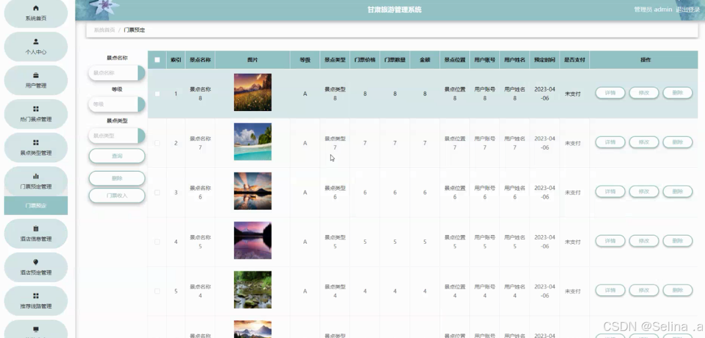
Task: Check the checkbox for row 景点名称7
Action: tap(157, 143)
